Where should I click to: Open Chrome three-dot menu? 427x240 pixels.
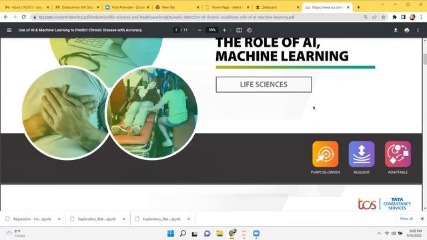point(421,17)
